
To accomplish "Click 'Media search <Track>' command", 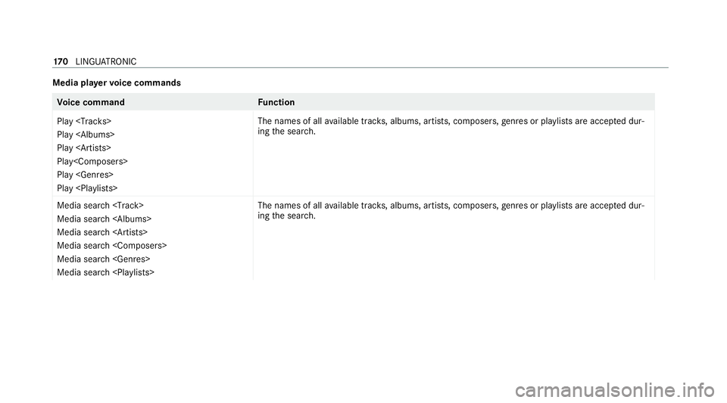I will point(100,206).
